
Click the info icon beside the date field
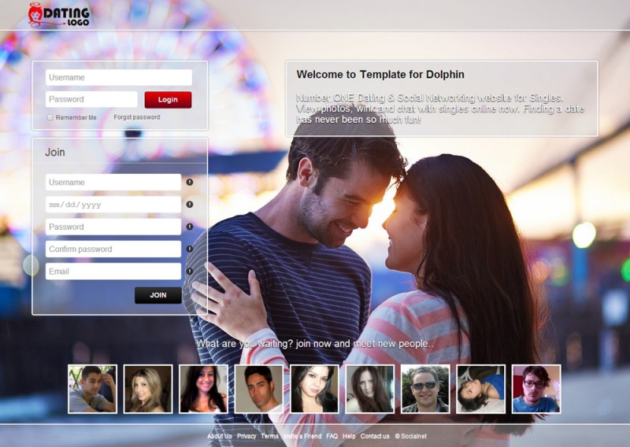point(190,205)
